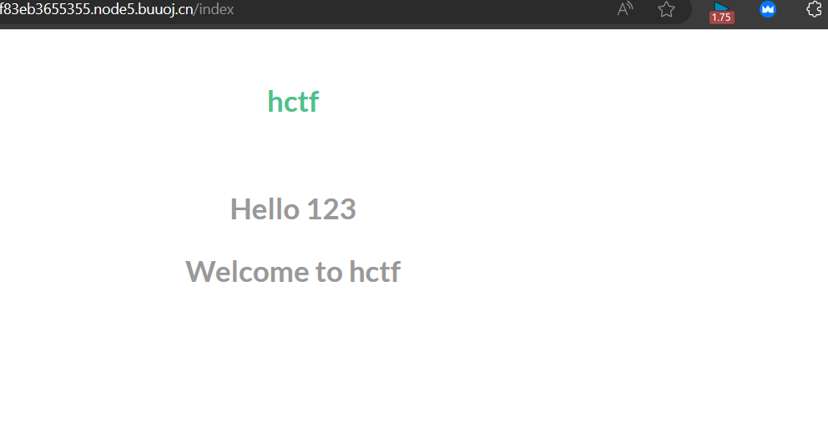Click the blue triangle play-speed icon
The height and width of the screenshot is (442, 828).
(721, 7)
